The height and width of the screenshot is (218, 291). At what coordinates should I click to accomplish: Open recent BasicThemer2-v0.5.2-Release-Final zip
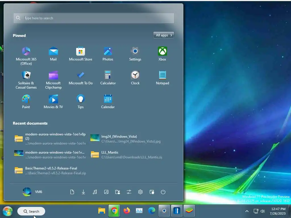(50, 171)
